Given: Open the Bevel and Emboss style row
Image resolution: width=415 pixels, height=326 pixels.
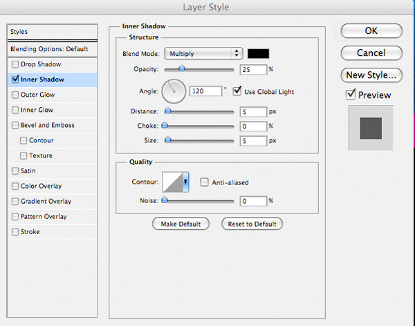Looking at the screenshot, I should (52, 125).
